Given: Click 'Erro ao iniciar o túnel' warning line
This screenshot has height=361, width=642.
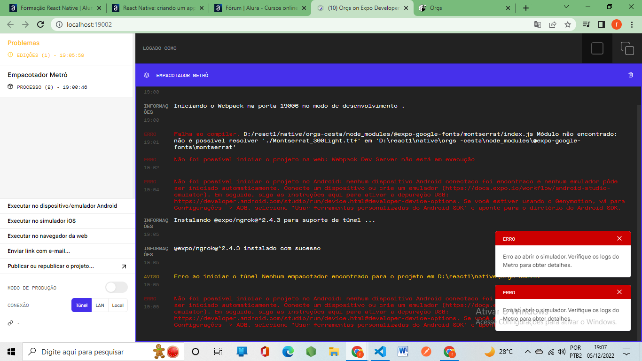Looking at the screenshot, I should click(357, 276).
